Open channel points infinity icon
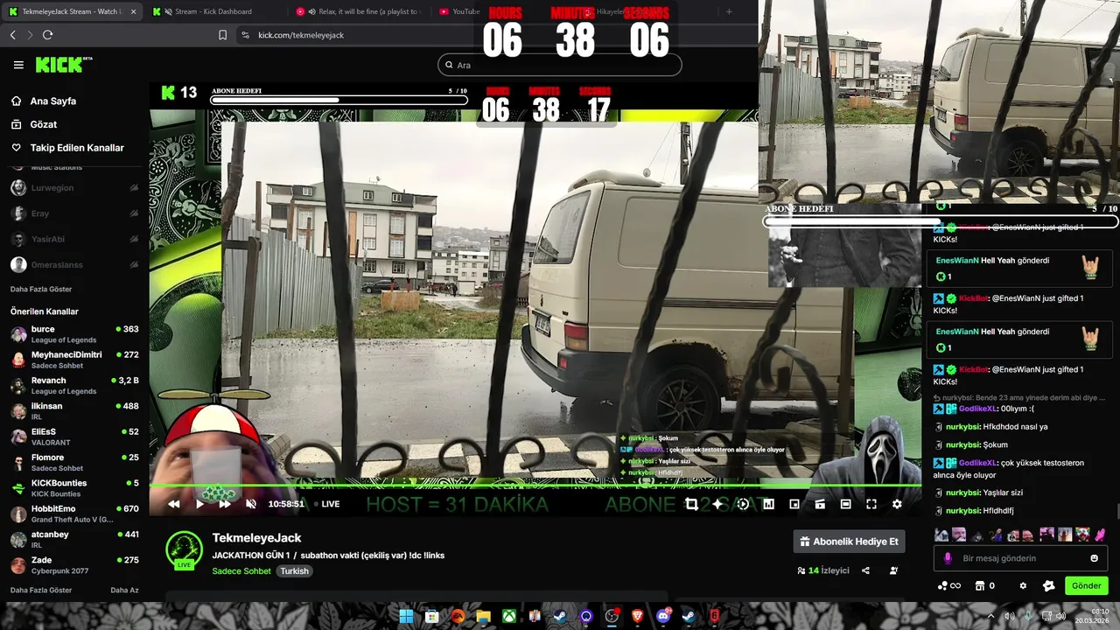 949,586
